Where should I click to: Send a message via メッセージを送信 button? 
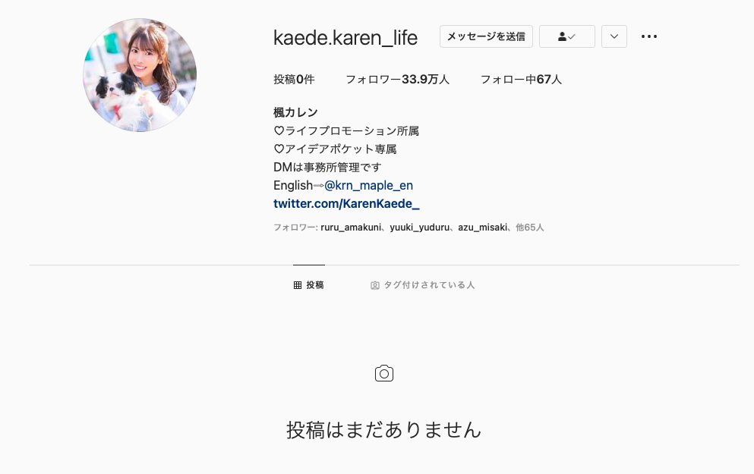tap(486, 36)
